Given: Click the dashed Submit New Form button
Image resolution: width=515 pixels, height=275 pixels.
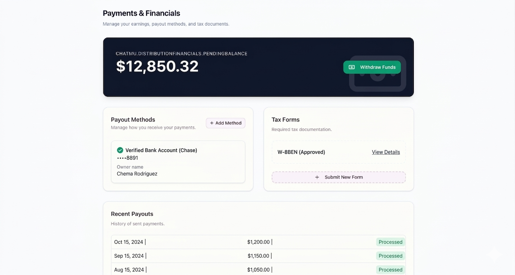Looking at the screenshot, I should coord(338,177).
